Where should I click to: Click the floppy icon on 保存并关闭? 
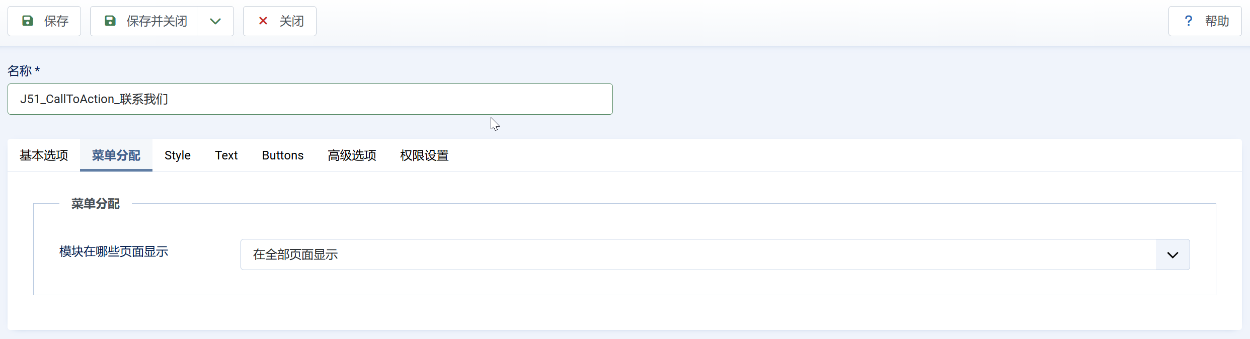(110, 21)
